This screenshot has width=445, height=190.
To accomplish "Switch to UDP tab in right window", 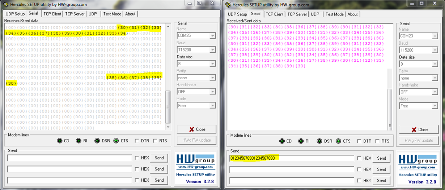I will tap(315, 14).
